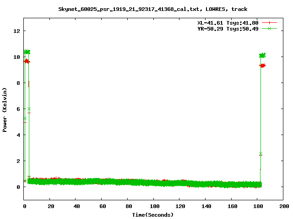Click x-axis tick label 40
The width and height of the screenshot is (293, 219).
click(x=76, y=206)
